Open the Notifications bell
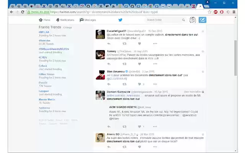This screenshot has height=153, width=245. (64, 20)
